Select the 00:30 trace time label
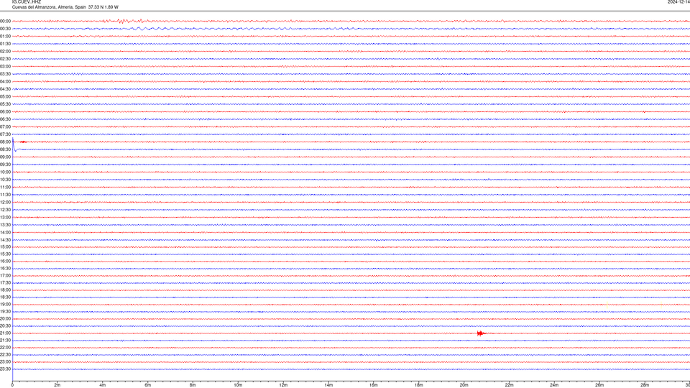Image resolution: width=690 pixels, height=388 pixels. (x=5, y=29)
